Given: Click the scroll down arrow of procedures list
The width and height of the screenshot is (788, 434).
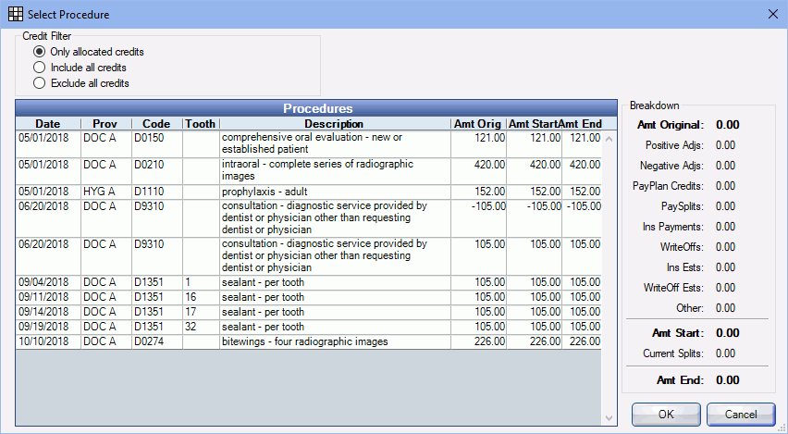Looking at the screenshot, I should (x=609, y=418).
